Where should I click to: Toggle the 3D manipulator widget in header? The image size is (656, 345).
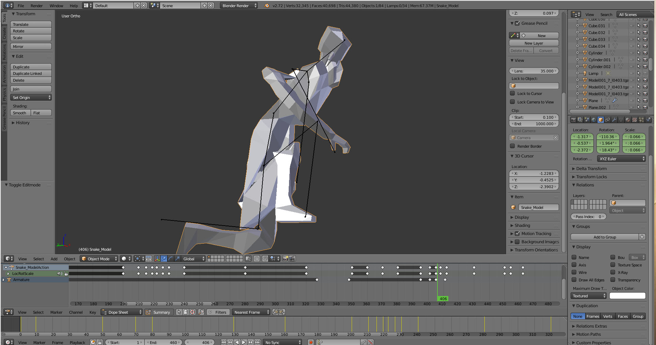[x=157, y=259]
